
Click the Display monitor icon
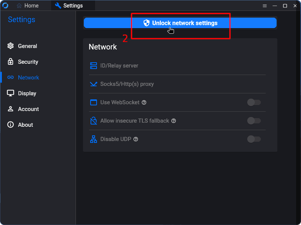click(11, 93)
